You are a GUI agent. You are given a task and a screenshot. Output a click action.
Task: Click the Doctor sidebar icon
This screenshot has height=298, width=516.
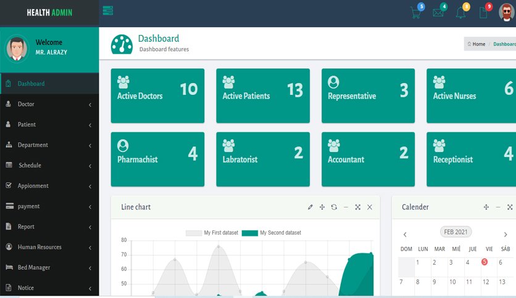click(9, 103)
